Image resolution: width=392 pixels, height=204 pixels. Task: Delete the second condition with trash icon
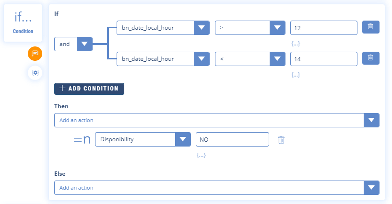click(370, 58)
